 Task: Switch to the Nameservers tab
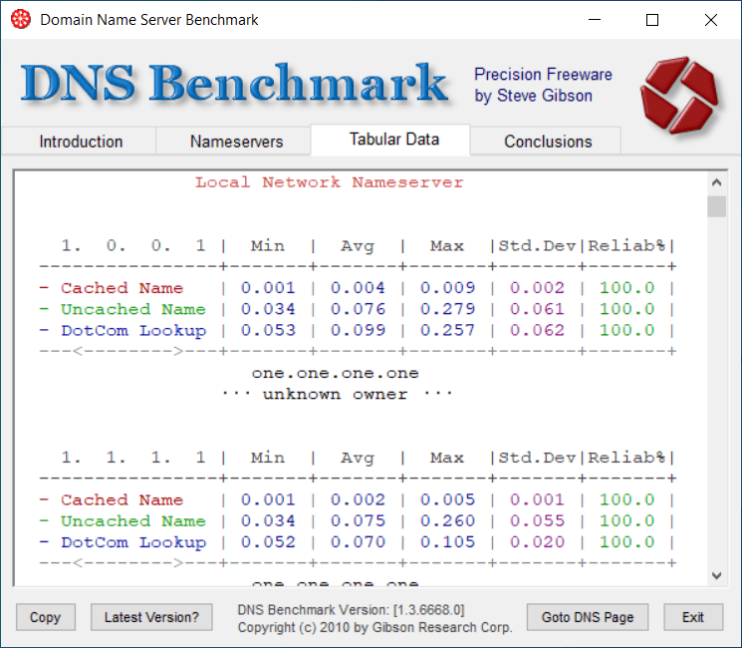coord(237,142)
